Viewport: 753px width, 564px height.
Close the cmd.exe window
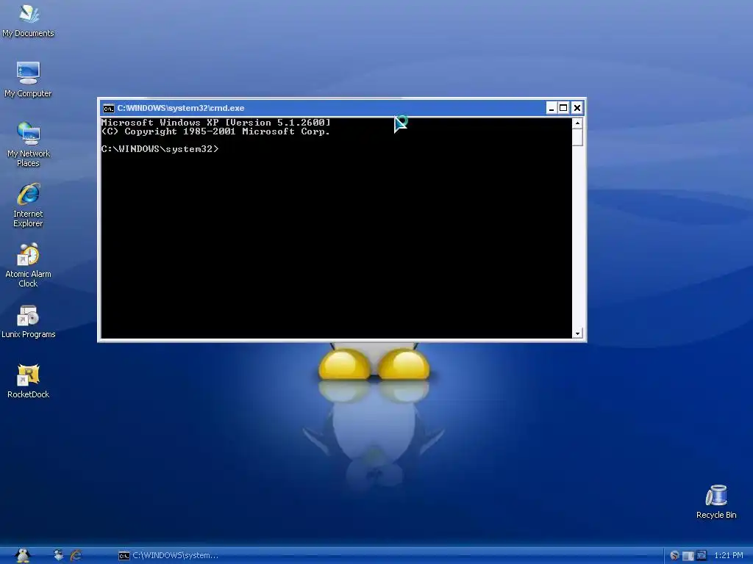[577, 108]
